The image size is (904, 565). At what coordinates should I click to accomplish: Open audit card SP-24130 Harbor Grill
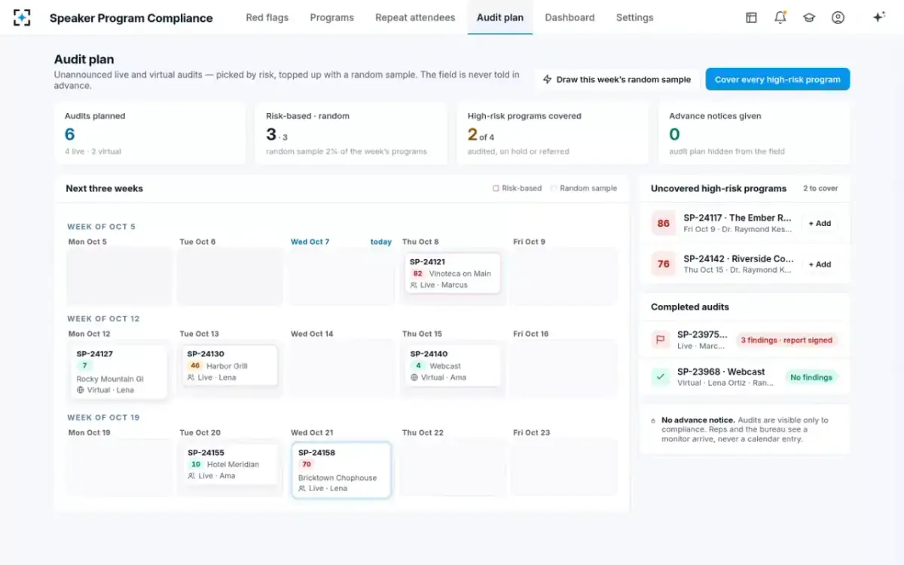pyautogui.click(x=230, y=365)
